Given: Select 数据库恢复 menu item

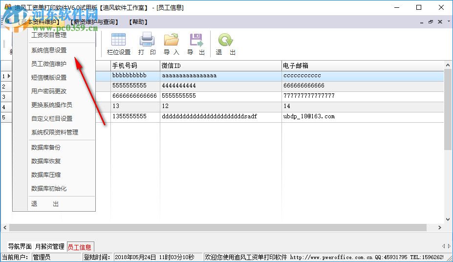Looking at the screenshot, I should tap(45, 161).
